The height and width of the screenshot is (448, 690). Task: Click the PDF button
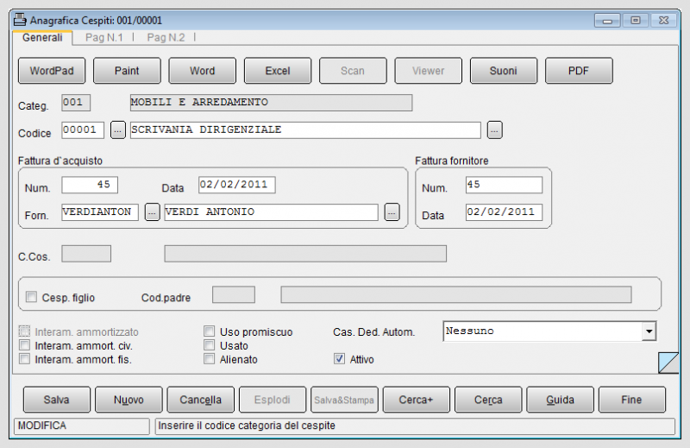coord(579,71)
